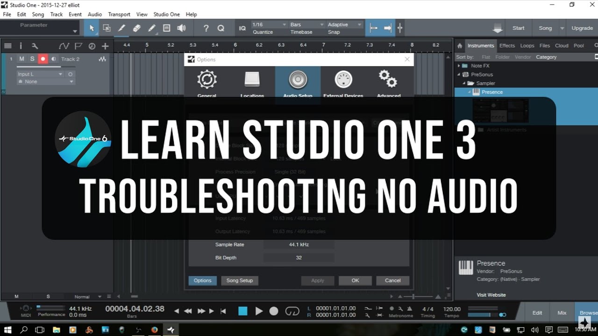Show automation curve icon
The image size is (598, 336).
[x=64, y=46]
